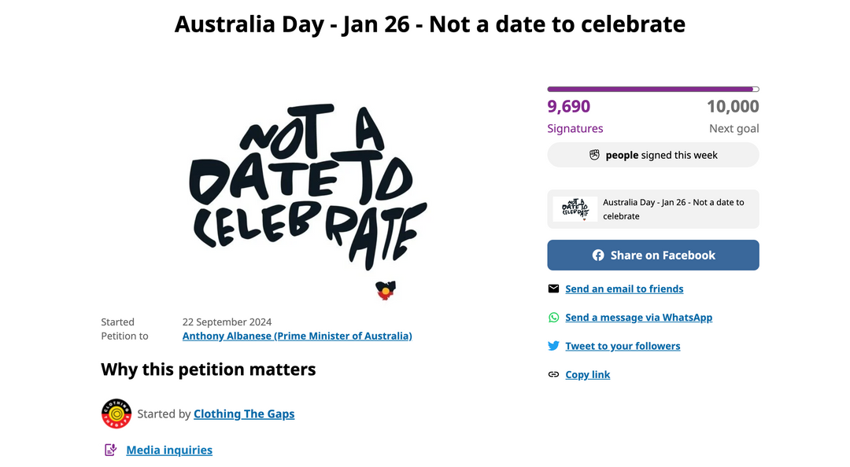Viewport: 850px width, 467px height.
Task: Click the media inquiries document icon
Action: tap(111, 450)
